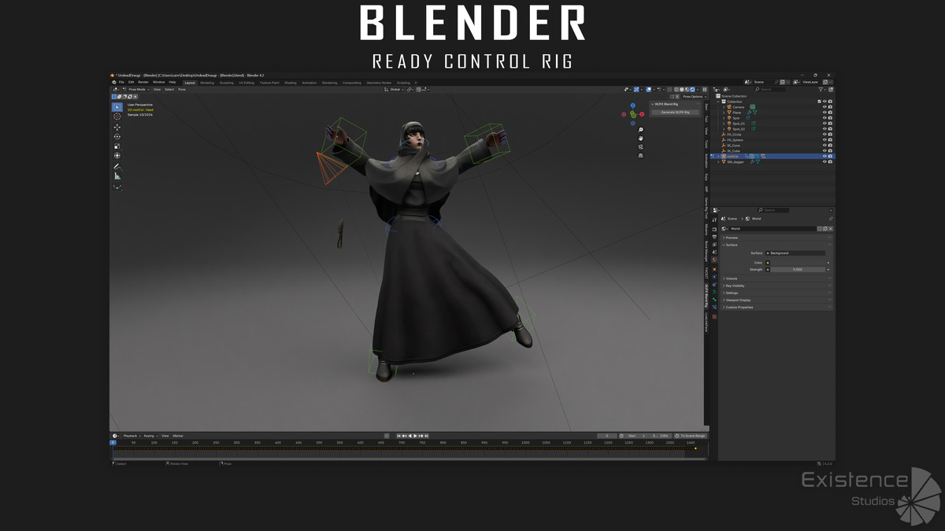Image resolution: width=945 pixels, height=531 pixels.
Task: Hide Camera in viewport via eye icon
Action: point(825,107)
